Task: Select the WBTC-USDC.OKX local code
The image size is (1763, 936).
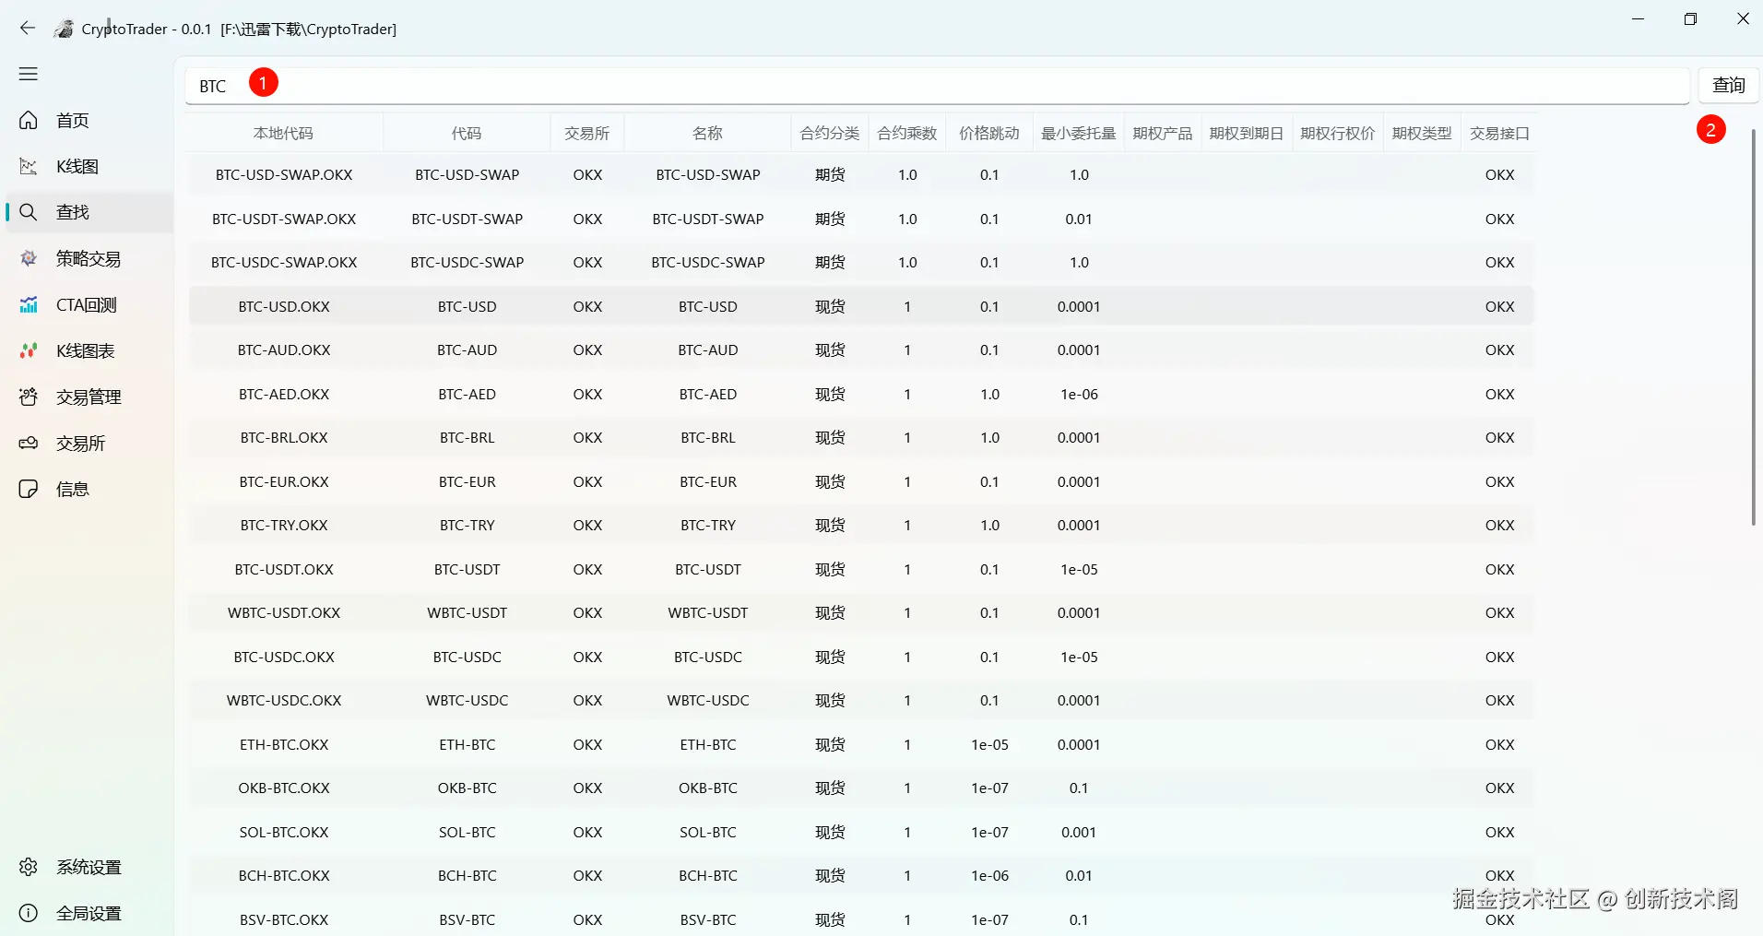Action: tap(284, 701)
